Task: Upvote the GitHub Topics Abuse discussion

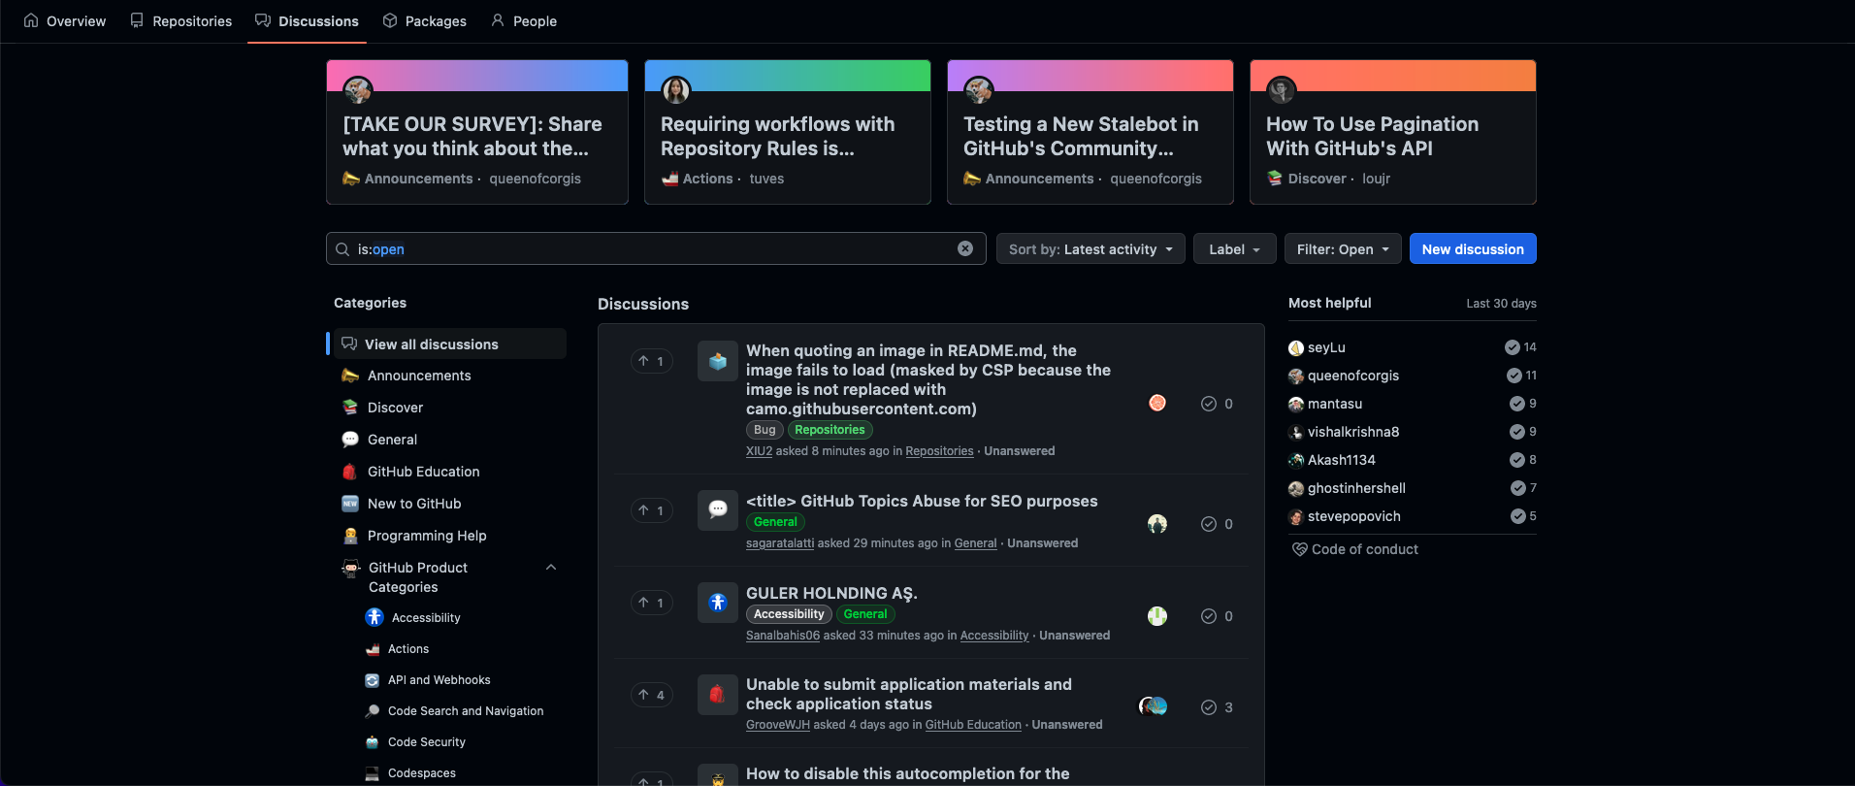Action: [x=651, y=510]
